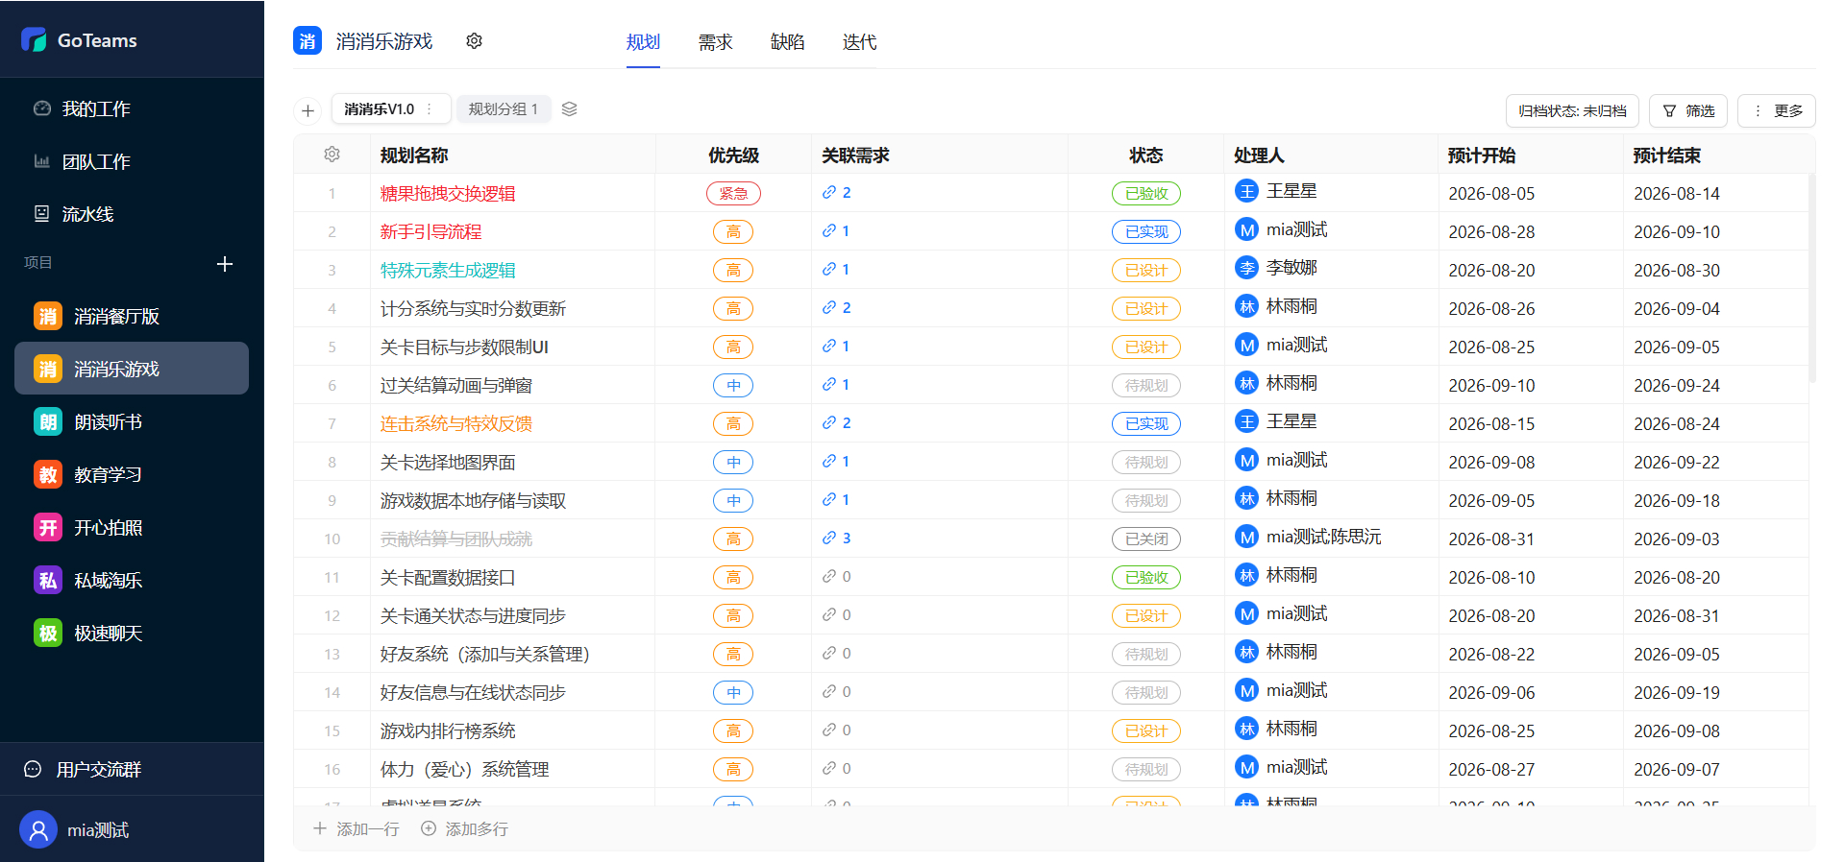Screen dimensions: 1845x862
Task: Select start date 2026-08-26 of 计分系统与实时分数更新
Action: point(1491,308)
